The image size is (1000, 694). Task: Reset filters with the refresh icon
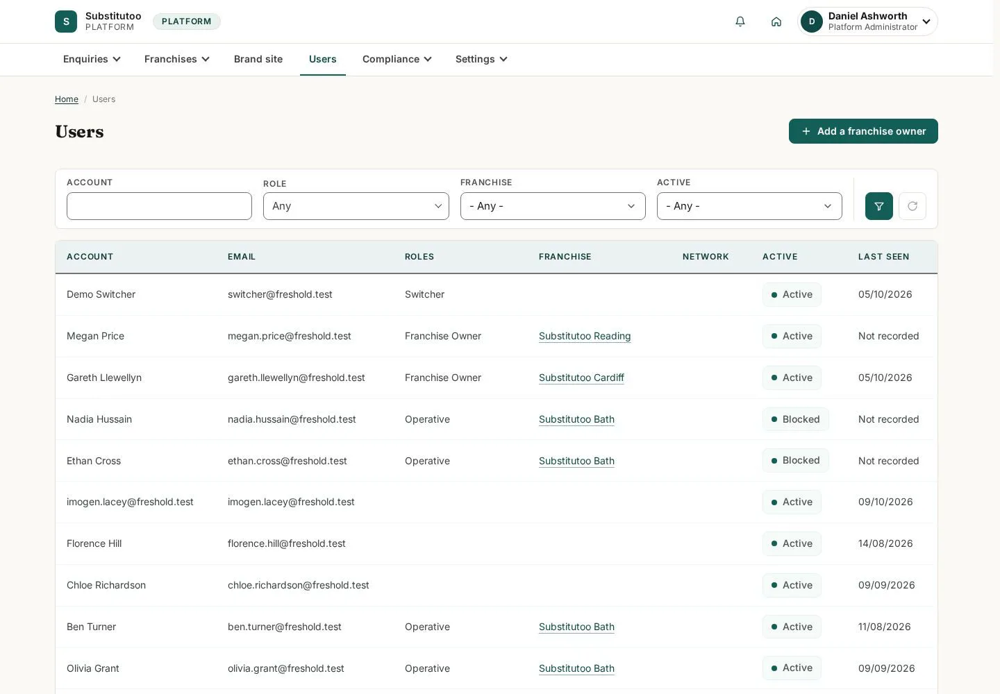912,206
